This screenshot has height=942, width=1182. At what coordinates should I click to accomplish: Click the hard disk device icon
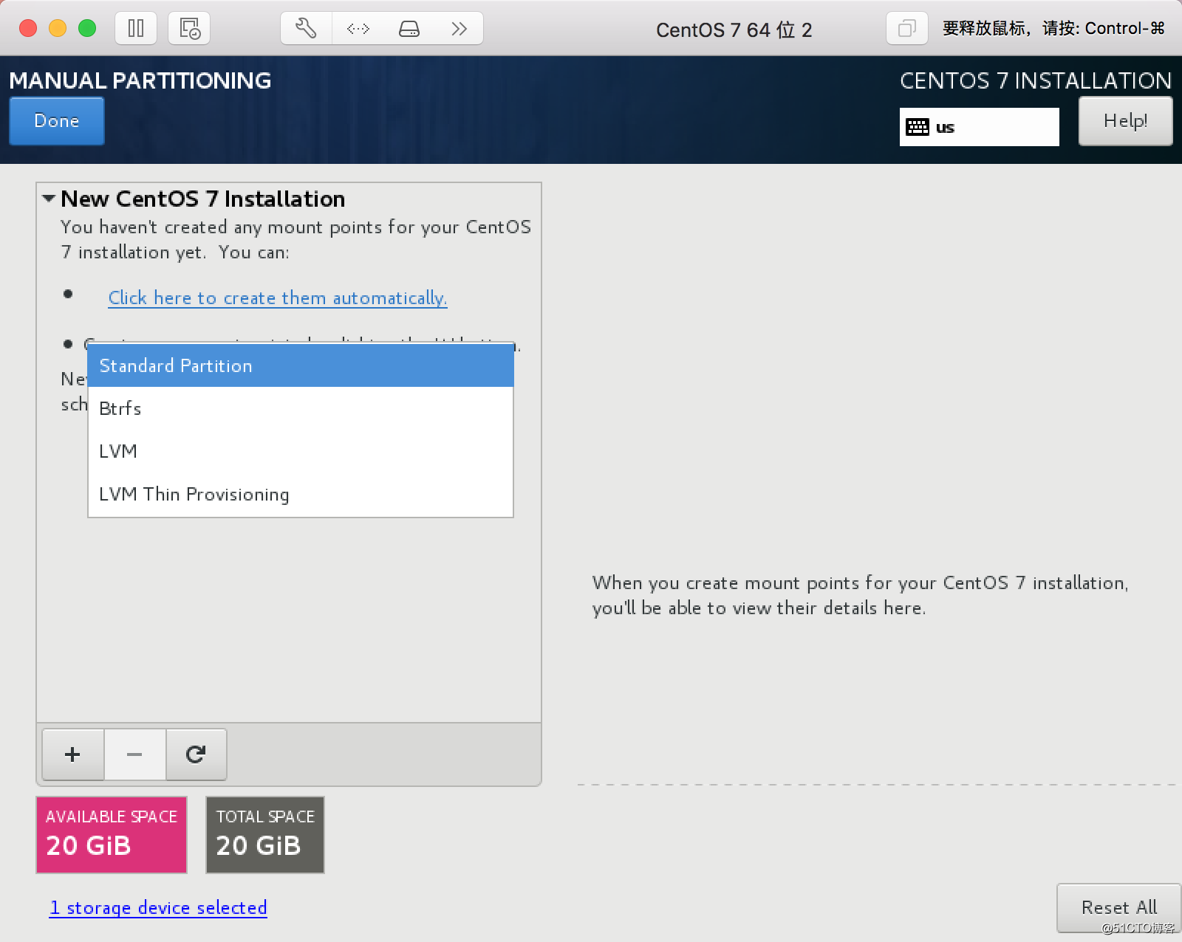tap(409, 29)
